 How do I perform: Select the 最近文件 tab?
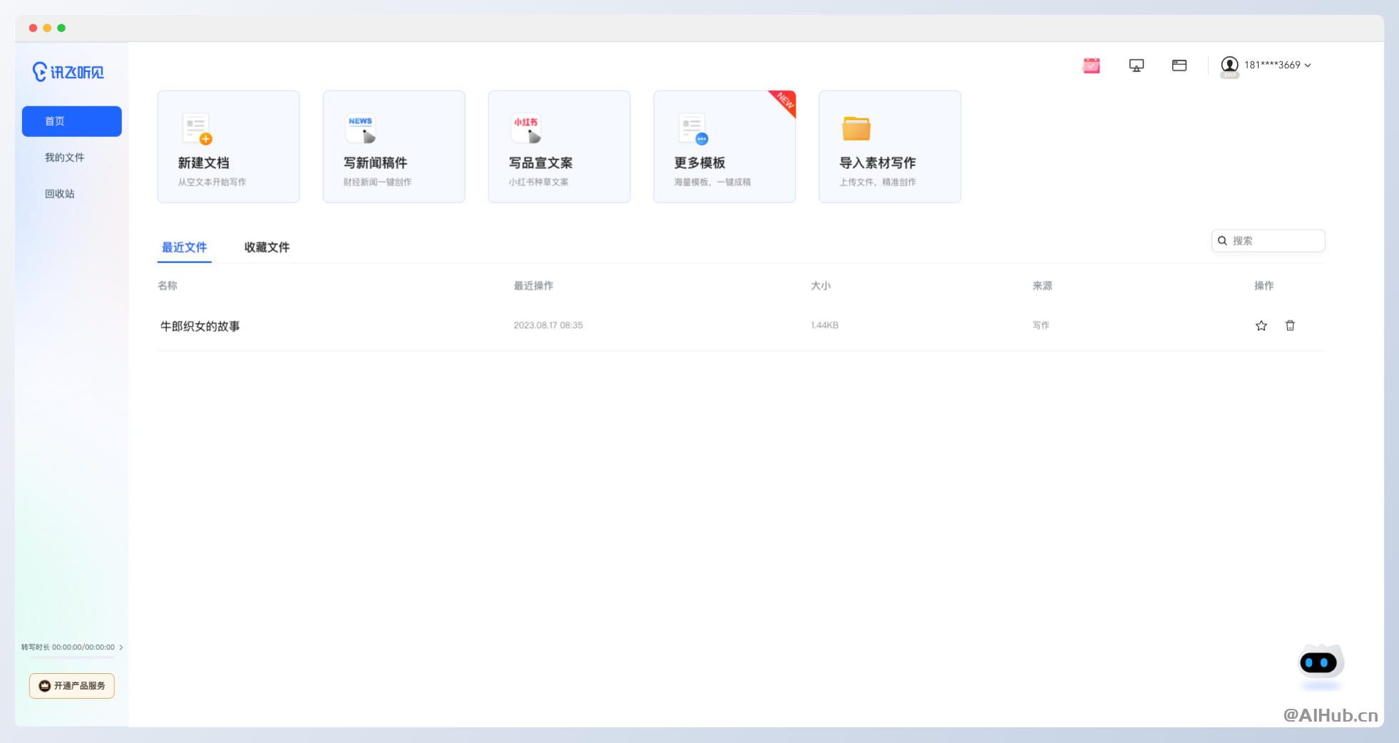[184, 247]
